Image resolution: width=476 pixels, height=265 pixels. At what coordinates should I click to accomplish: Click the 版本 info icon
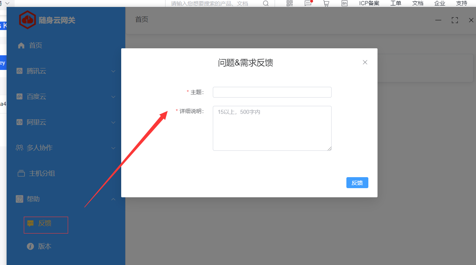[30, 246]
